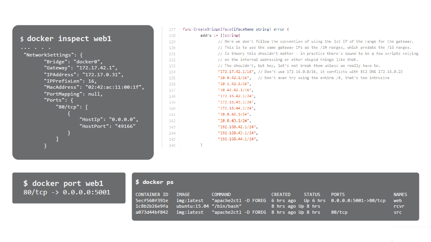Click the 0.0.0.0:5001->80/tcp port mapping
Image resolution: width=431 pixels, height=242 pixels.
pos(358,200)
